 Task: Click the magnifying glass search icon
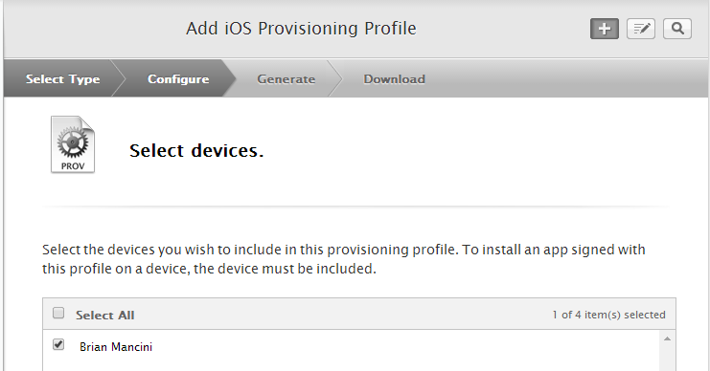677,29
